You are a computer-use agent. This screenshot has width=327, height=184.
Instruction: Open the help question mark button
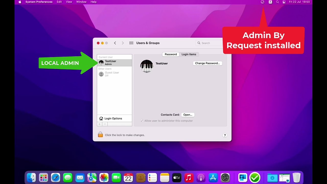225,135
